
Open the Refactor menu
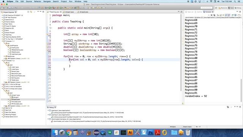click(38, 2)
